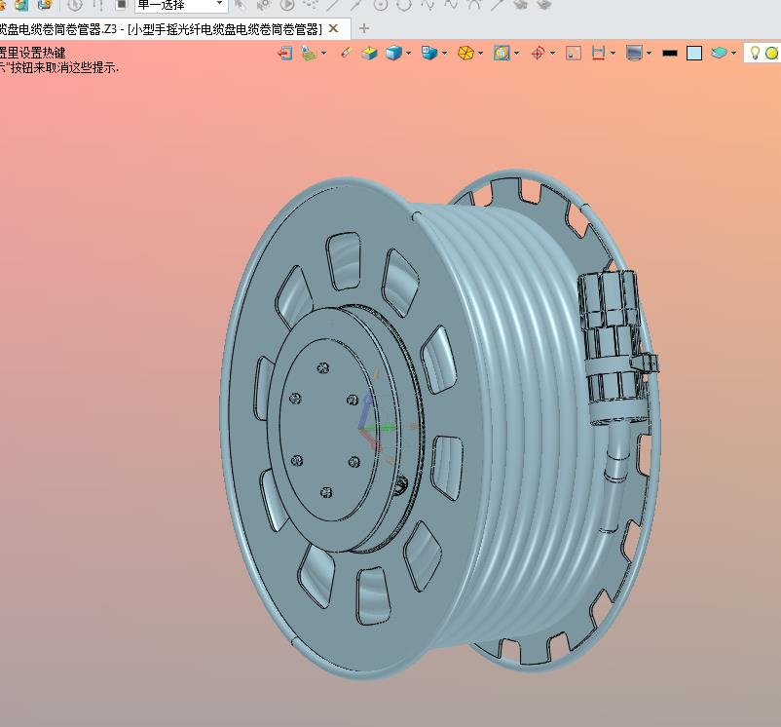Open the sketch plane icon dropdown arrow
Viewport: 781px width, 727px height.
pyautogui.click(x=324, y=53)
